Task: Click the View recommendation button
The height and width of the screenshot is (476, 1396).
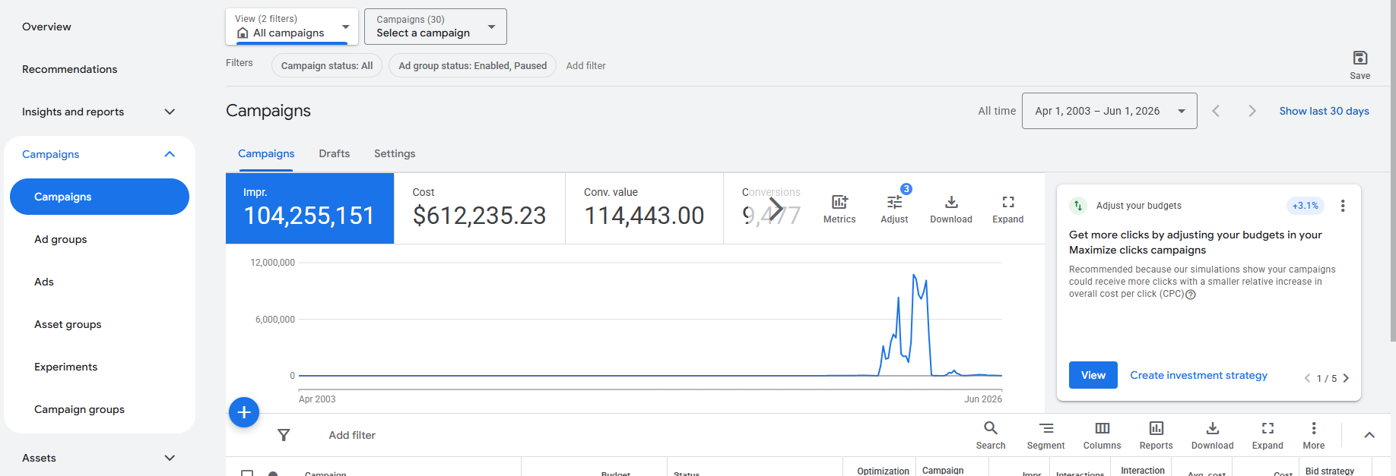Action: tap(1093, 375)
